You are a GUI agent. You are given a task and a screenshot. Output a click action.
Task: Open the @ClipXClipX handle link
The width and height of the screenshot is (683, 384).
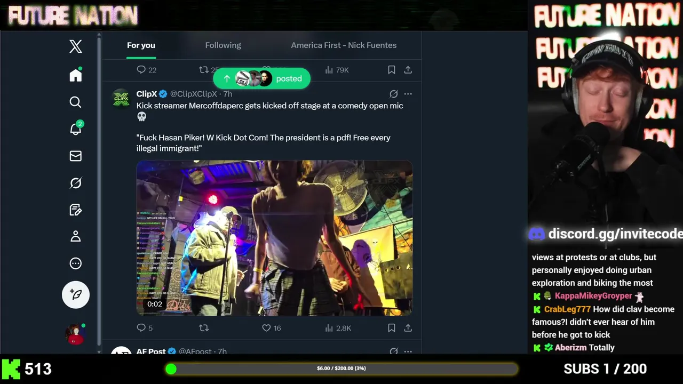pyautogui.click(x=193, y=94)
